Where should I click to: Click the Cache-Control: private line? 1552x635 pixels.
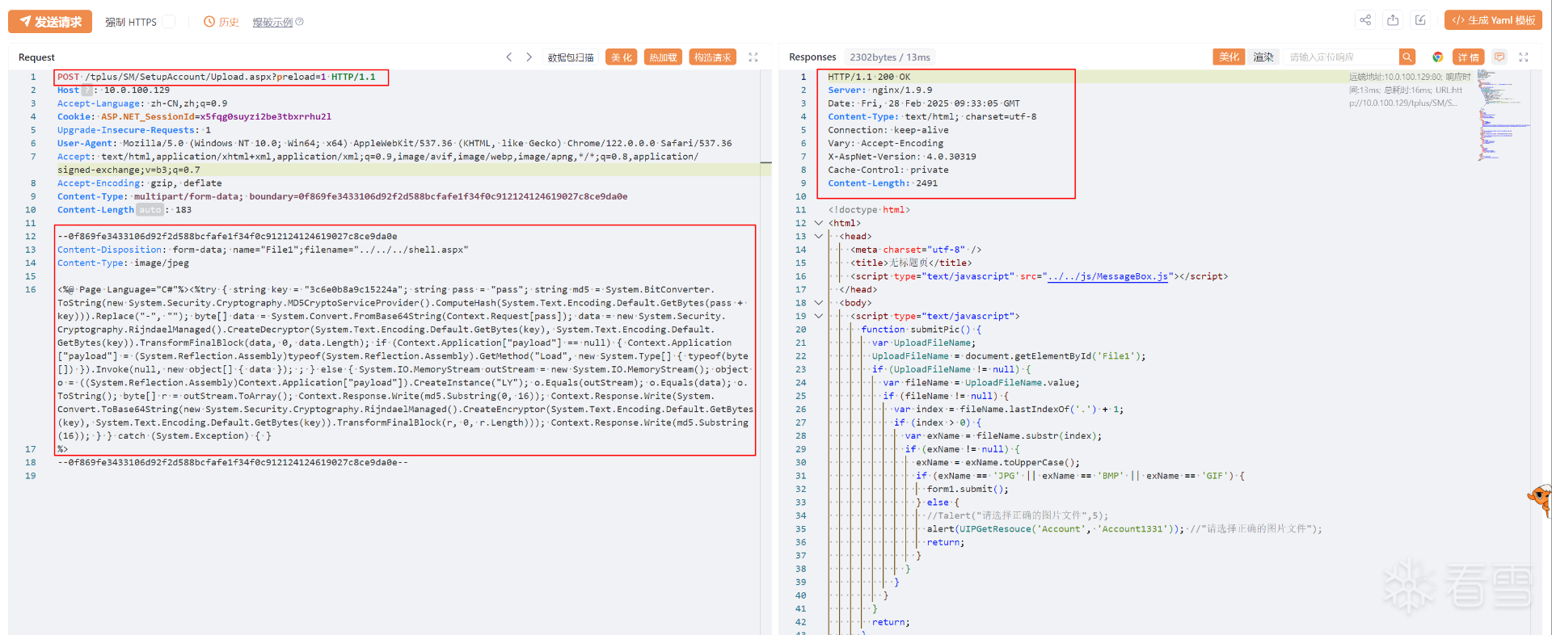point(888,170)
